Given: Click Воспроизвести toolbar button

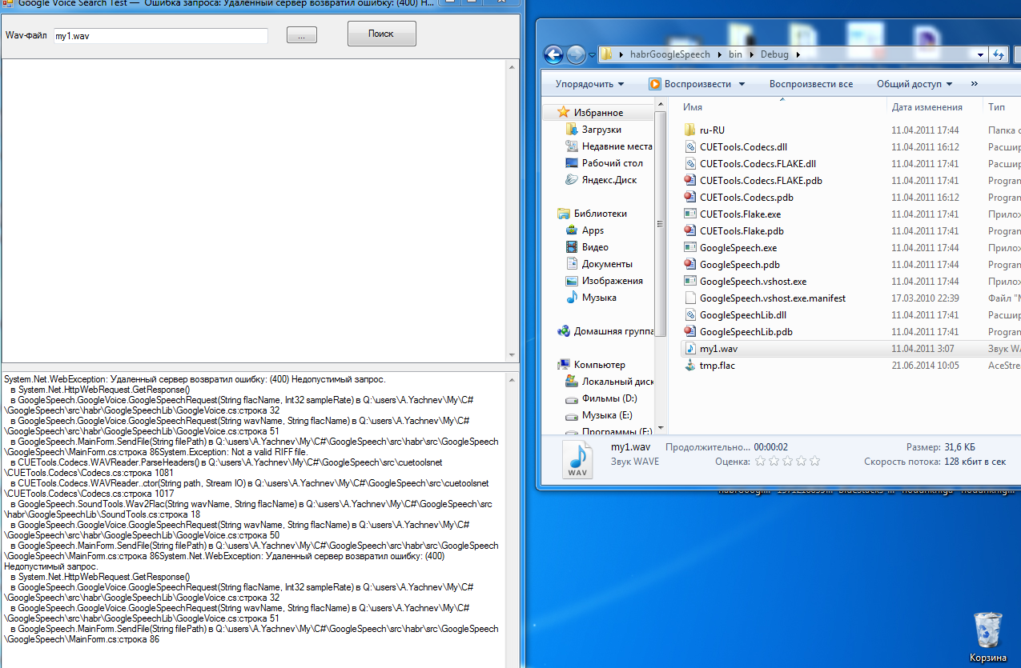Looking at the screenshot, I should [x=689, y=84].
